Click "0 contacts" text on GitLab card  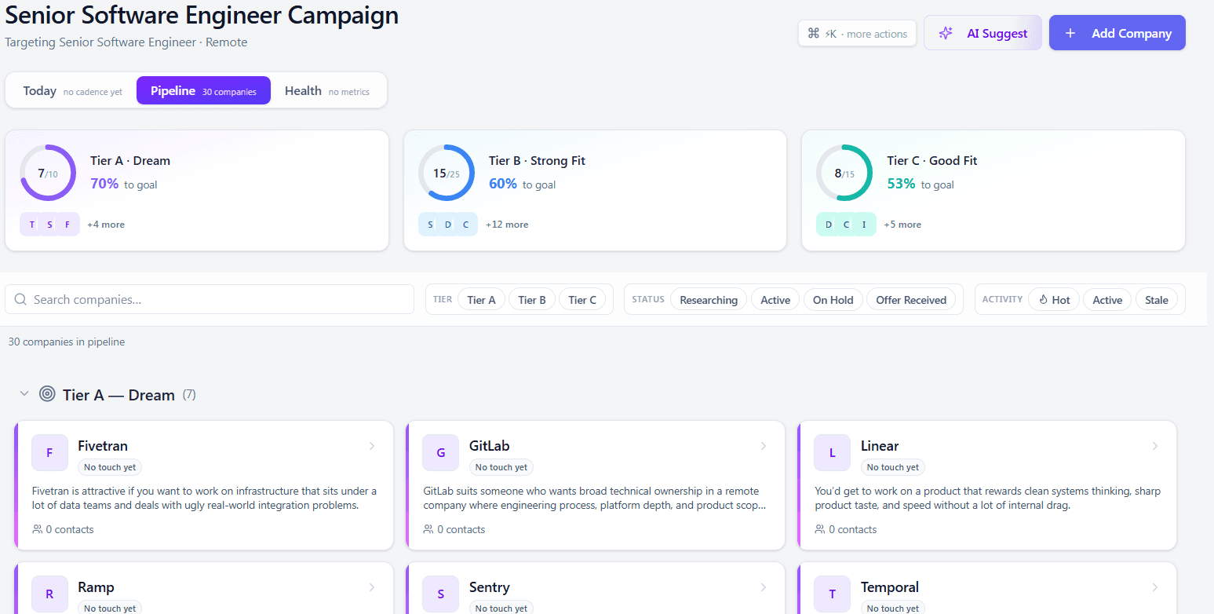(461, 529)
